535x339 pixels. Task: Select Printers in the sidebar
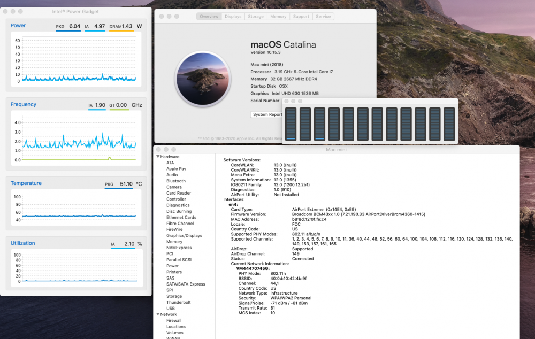(x=174, y=272)
